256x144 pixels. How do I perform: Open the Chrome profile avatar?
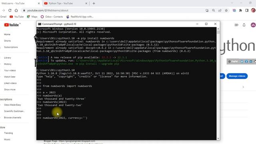pyautogui.click(x=253, y=10)
